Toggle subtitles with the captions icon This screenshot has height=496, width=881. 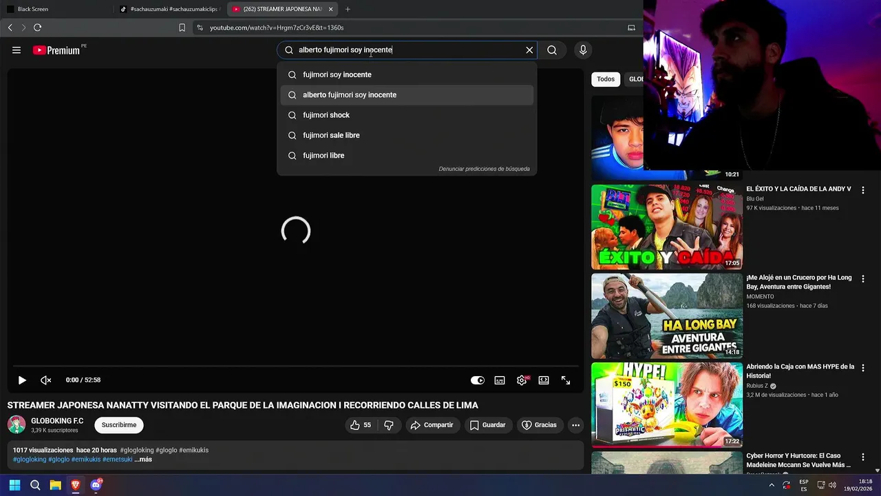coord(500,380)
